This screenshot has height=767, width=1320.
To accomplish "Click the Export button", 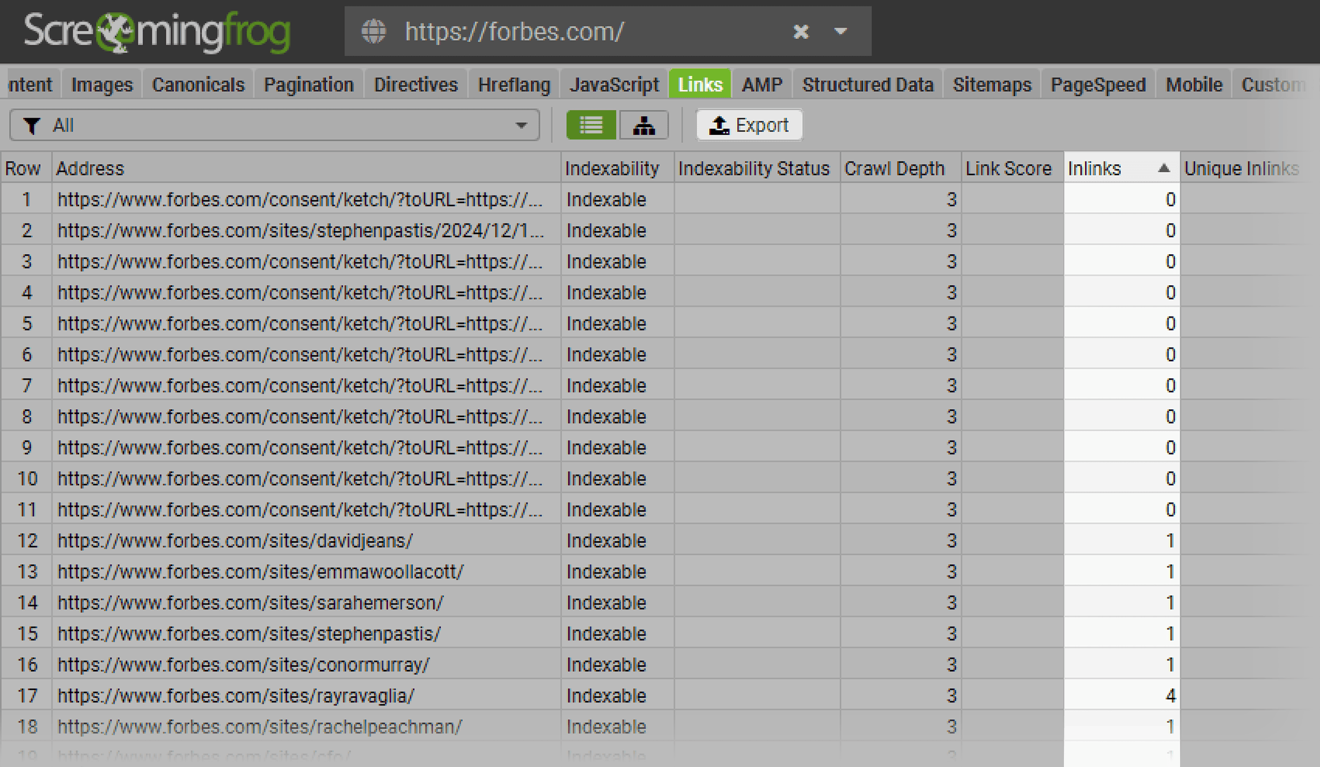I will pyautogui.click(x=749, y=125).
